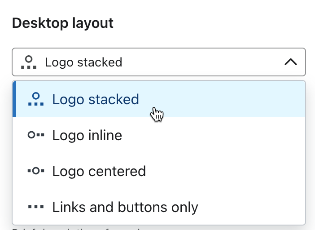Image resolution: width=315 pixels, height=230 pixels.
Task: Pick the Logo centered option
Action: click(159, 171)
